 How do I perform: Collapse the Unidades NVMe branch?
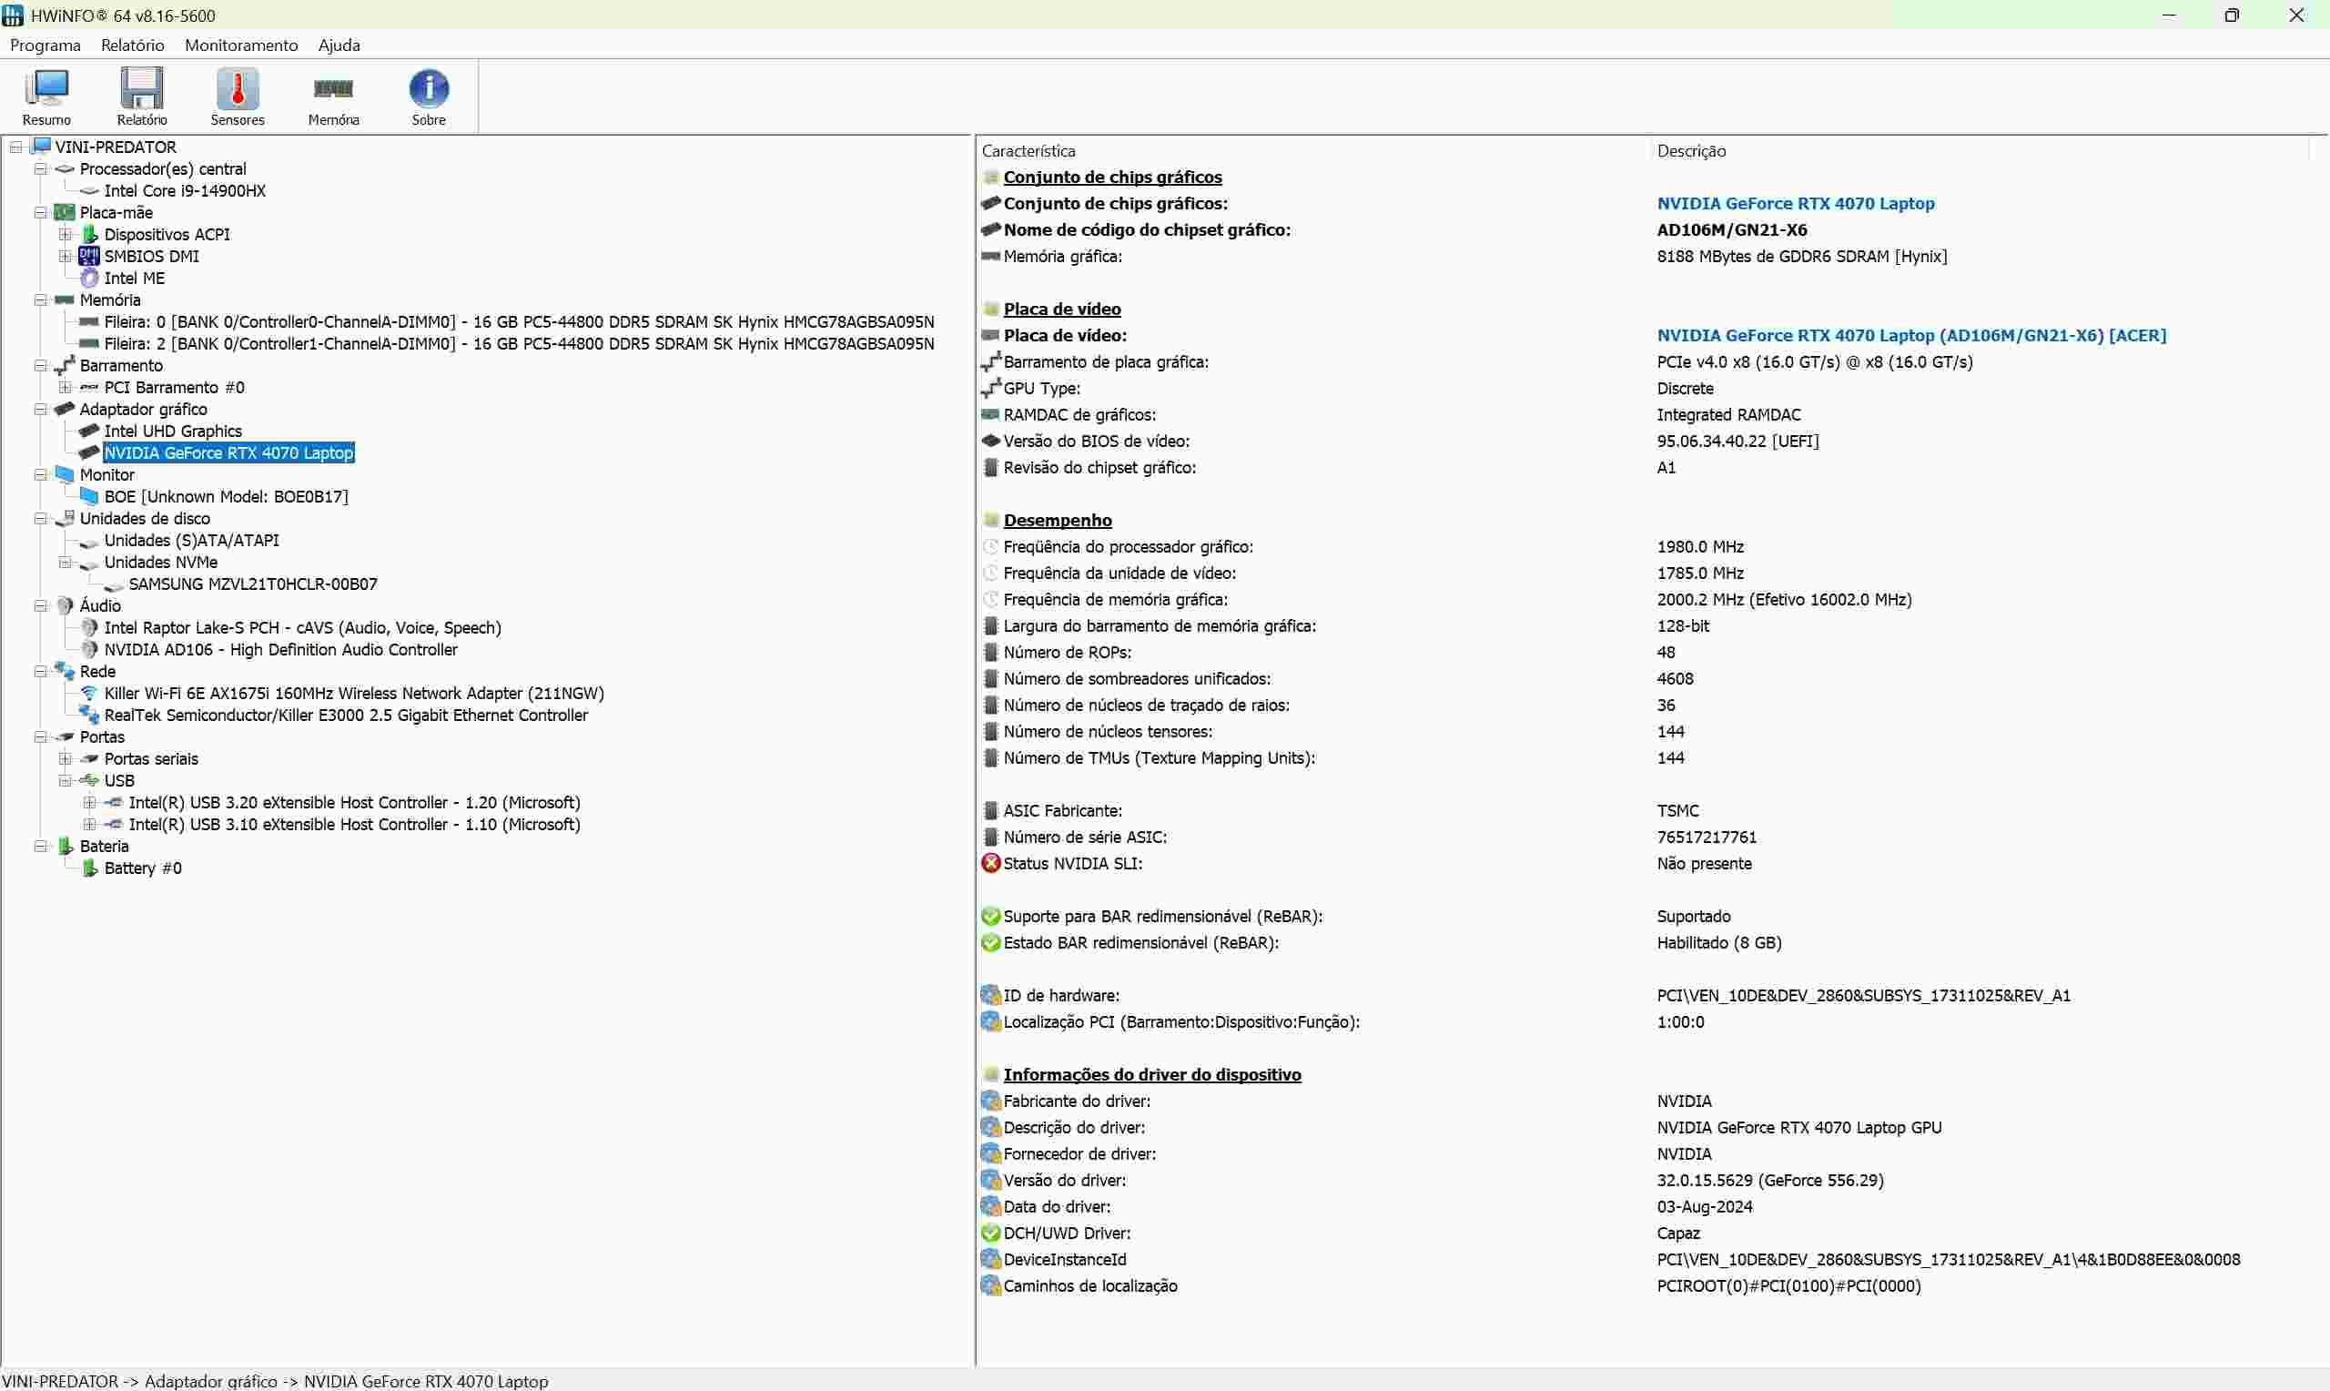tap(65, 563)
